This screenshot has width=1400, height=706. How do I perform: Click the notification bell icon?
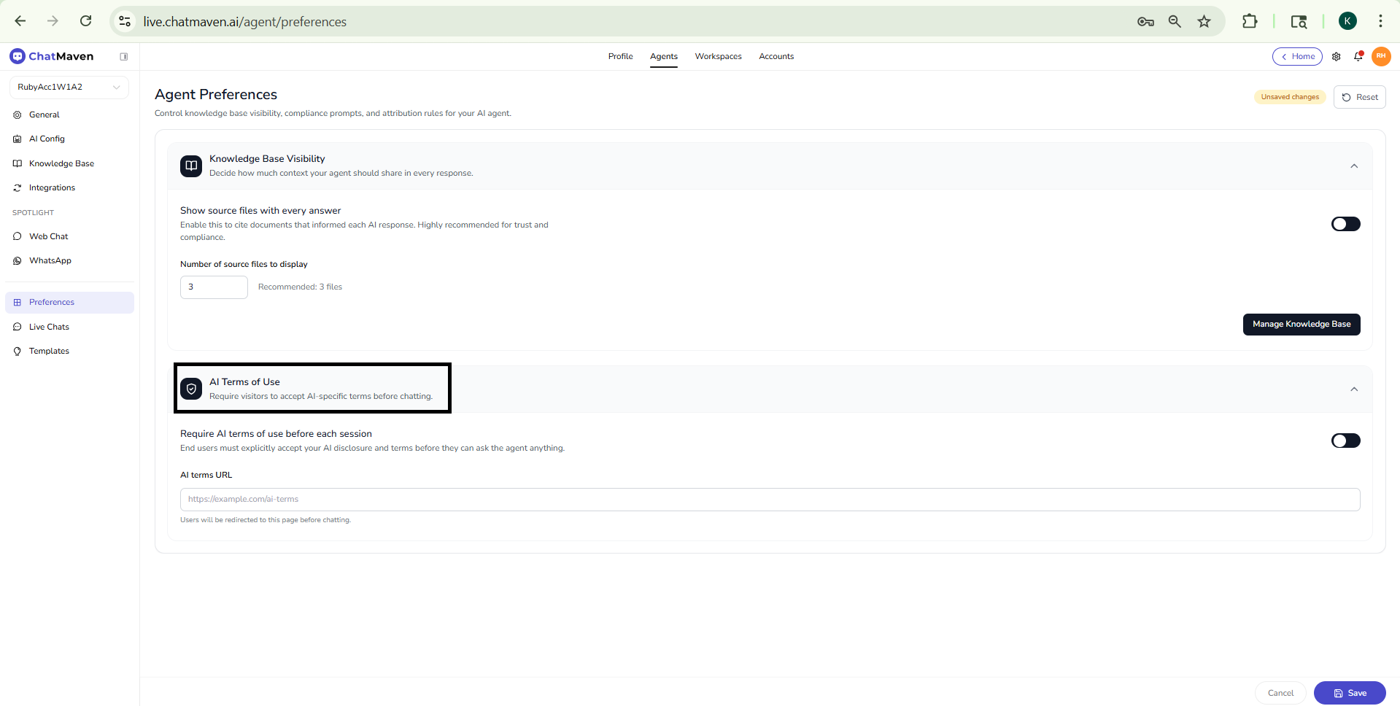(x=1358, y=57)
